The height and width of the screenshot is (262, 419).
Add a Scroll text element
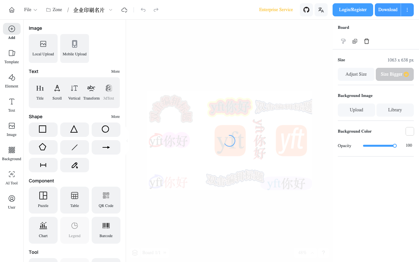point(57,92)
